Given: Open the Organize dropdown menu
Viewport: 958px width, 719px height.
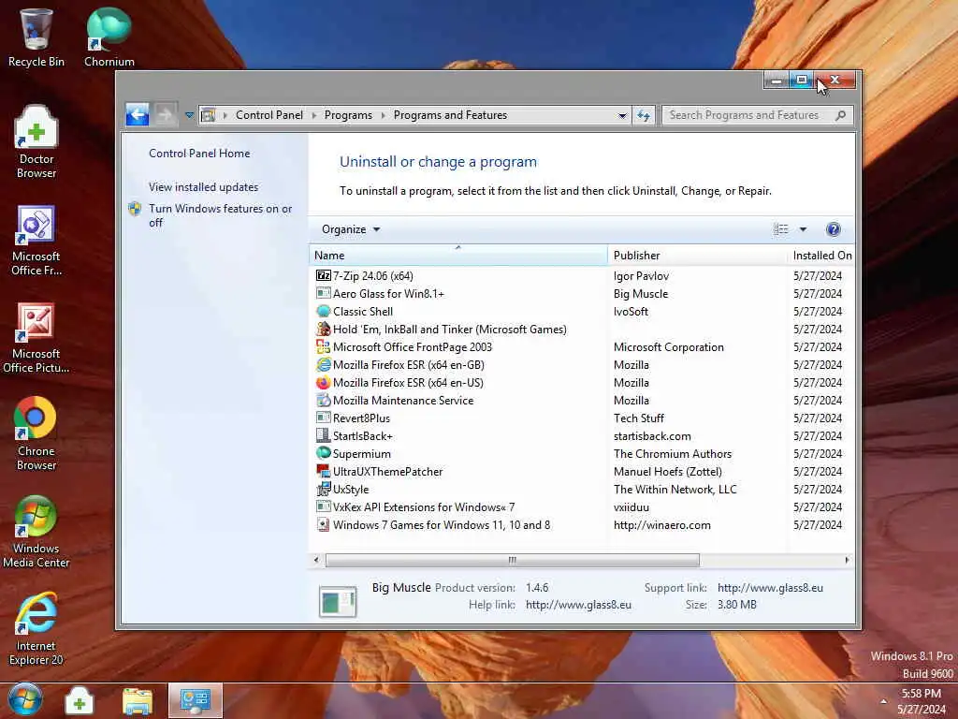Looking at the screenshot, I should (x=351, y=229).
